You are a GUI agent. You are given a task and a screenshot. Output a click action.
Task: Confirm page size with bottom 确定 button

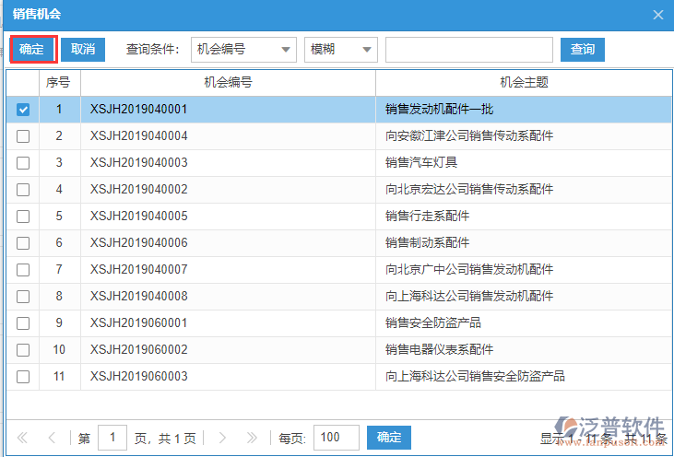(388, 438)
